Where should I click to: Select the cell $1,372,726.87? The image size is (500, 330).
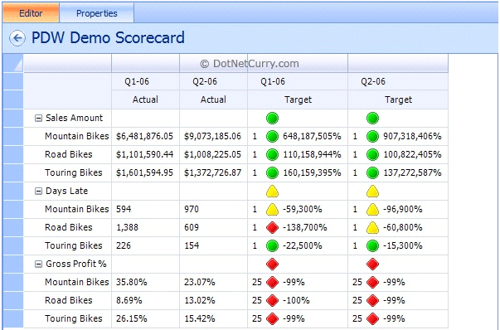click(213, 172)
